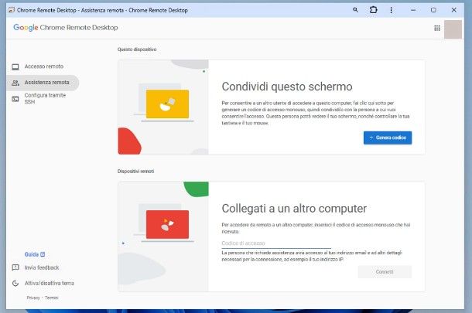This screenshot has height=313, width=472.
Task: Open the Termini link
Action: [x=52, y=298]
